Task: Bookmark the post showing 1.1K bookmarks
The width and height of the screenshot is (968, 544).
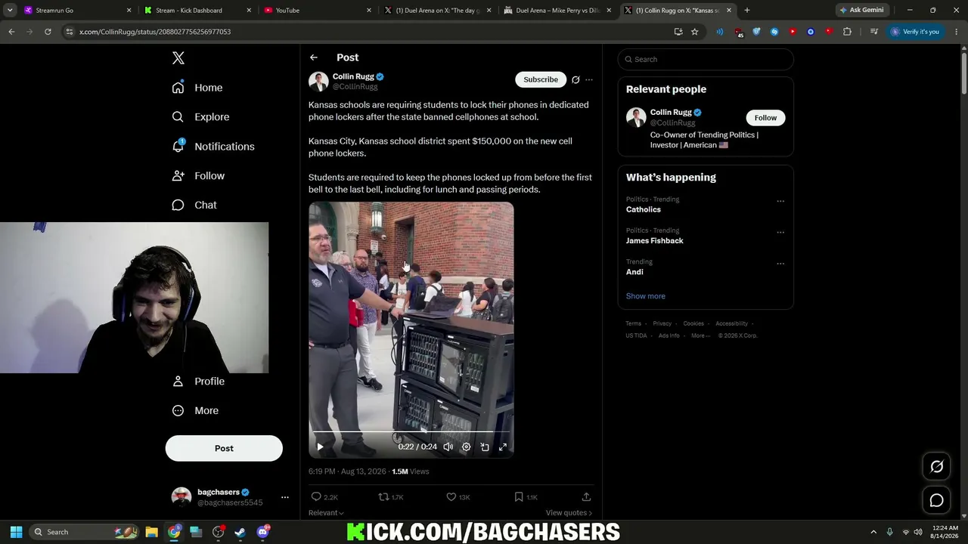Action: coord(519,497)
